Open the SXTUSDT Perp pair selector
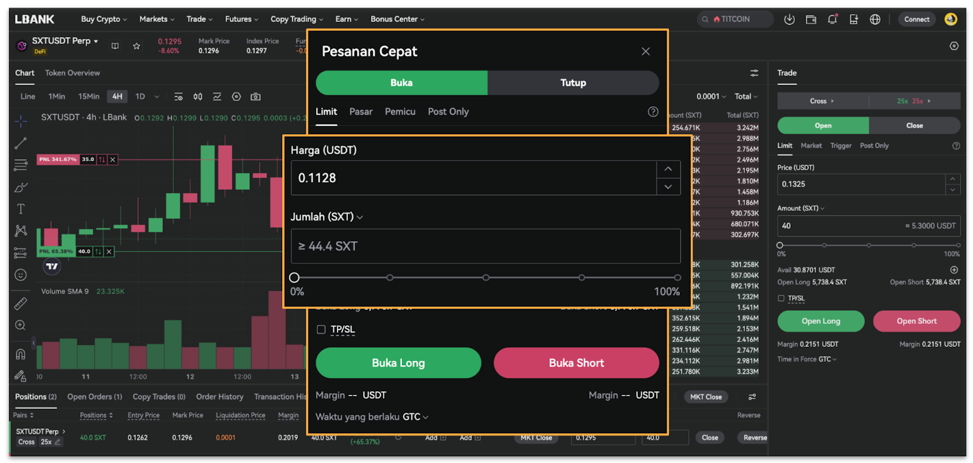Viewport: 973px width, 463px height. tap(65, 41)
